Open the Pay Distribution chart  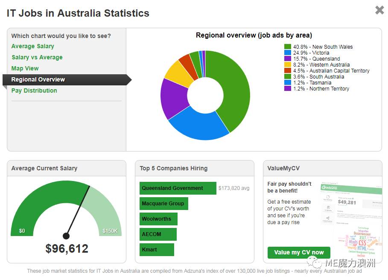pyautogui.click(x=34, y=90)
